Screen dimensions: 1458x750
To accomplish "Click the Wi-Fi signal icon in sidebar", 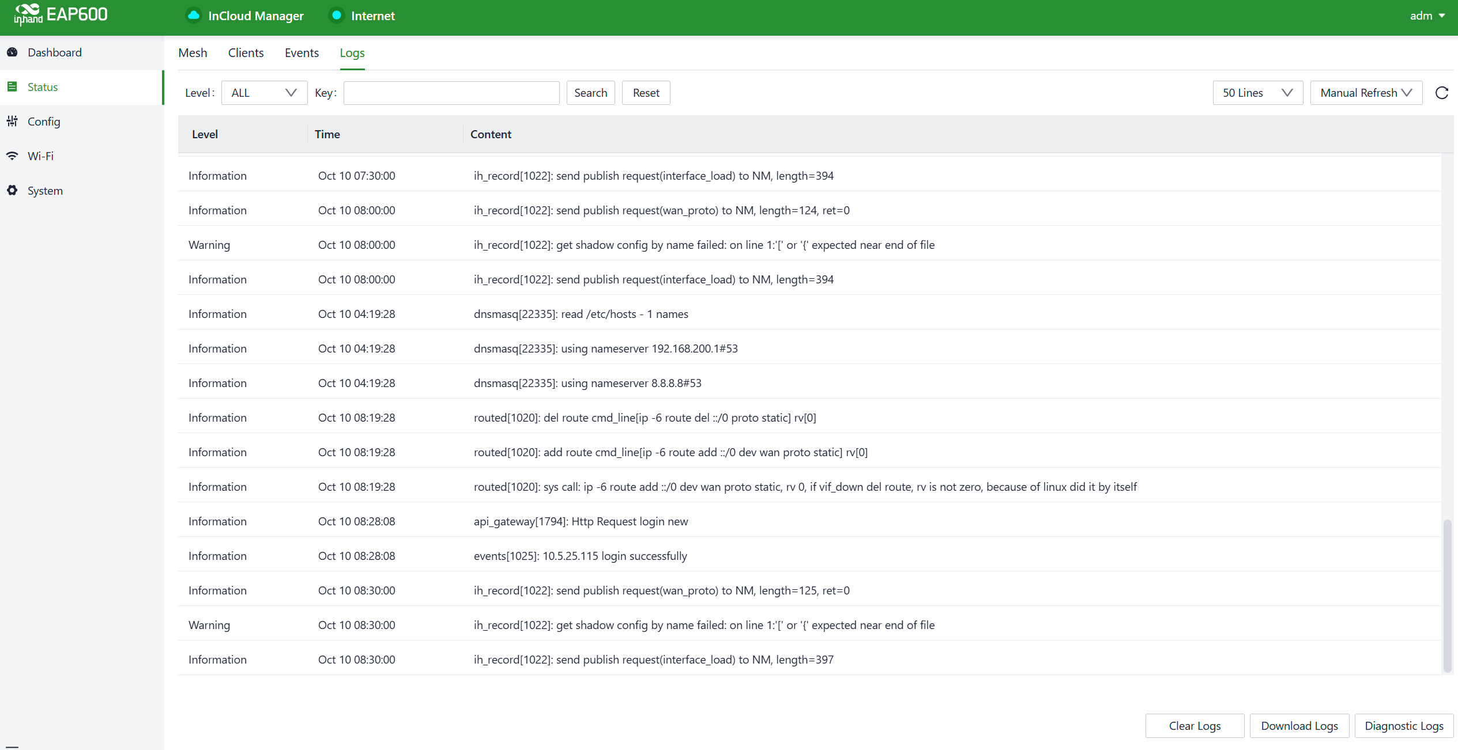I will click(x=12, y=156).
